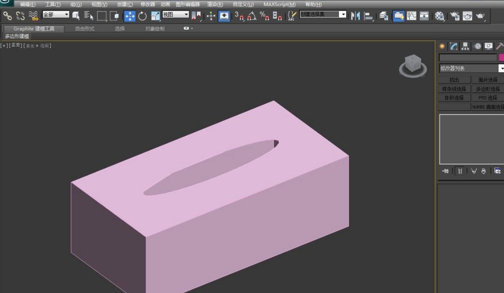Screen dimensions: 504x293
Task: Open the 图形编辑器 menu
Action: click(188, 4)
